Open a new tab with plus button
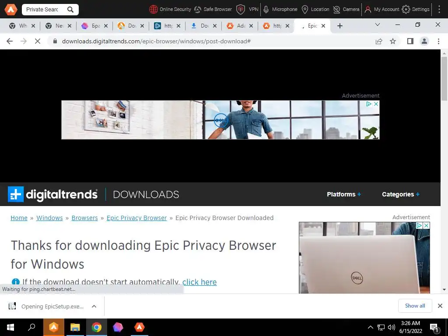This screenshot has height=336, width=448. [x=339, y=26]
